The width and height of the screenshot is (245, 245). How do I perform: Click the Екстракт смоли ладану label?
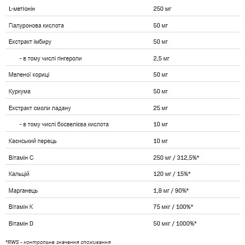pyautogui.click(x=40, y=108)
